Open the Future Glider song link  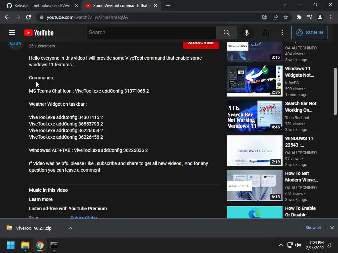(x=84, y=217)
